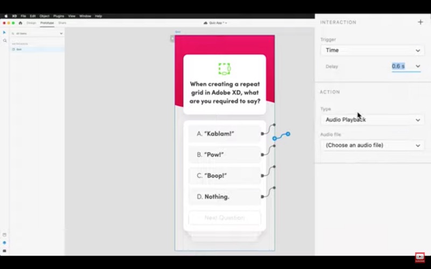The width and height of the screenshot is (431, 269).
Task: Open the File menu
Action: [x=23, y=16]
